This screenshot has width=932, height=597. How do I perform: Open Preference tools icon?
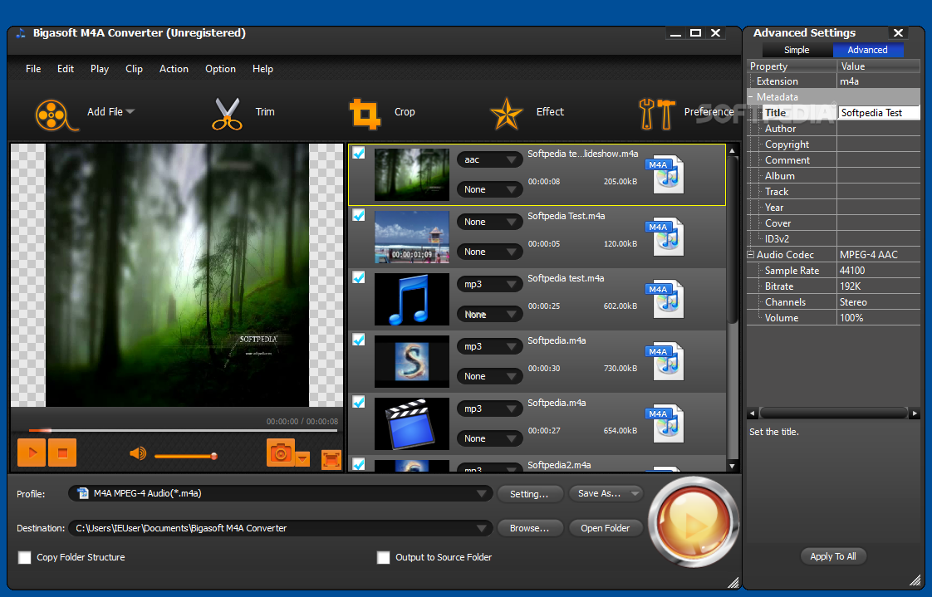[657, 114]
